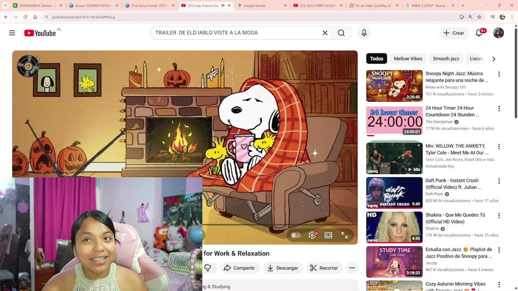Open options for Snoopy Night Jazz video

[499, 74]
